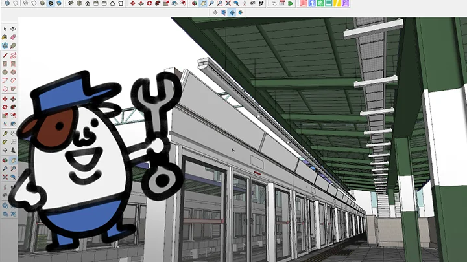Screen dimensions: 467x262
Task: Choose the Arc tool in left palette
Action: (5, 80)
